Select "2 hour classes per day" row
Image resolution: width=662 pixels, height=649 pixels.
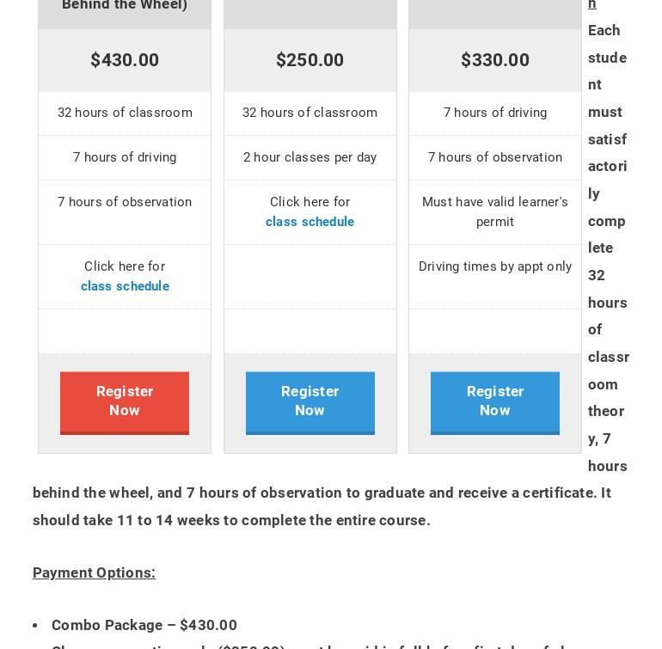coord(310,157)
